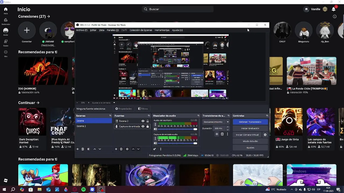This screenshot has width=344, height=193.
Task: Toggle visibility of Escena 2 source
Action: [x=143, y=121]
